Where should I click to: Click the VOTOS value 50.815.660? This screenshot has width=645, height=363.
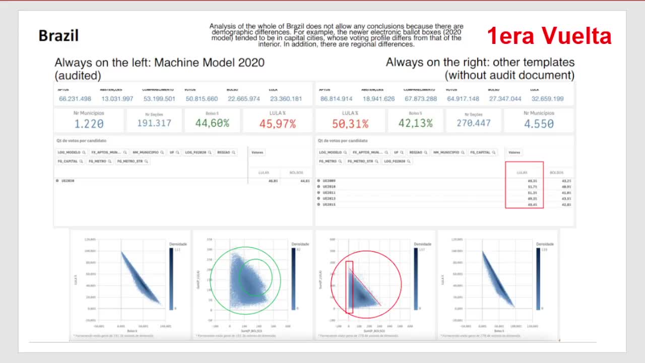click(202, 99)
